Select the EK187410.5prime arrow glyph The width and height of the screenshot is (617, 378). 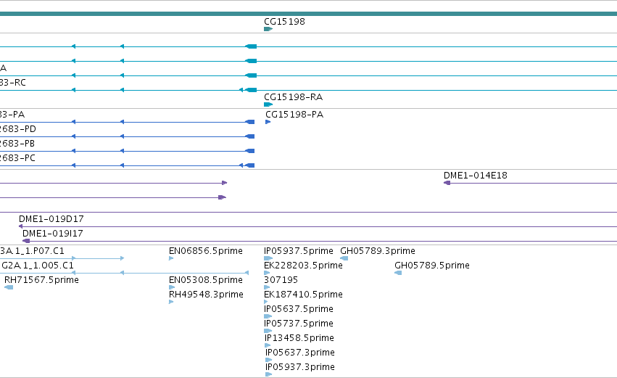point(266,302)
